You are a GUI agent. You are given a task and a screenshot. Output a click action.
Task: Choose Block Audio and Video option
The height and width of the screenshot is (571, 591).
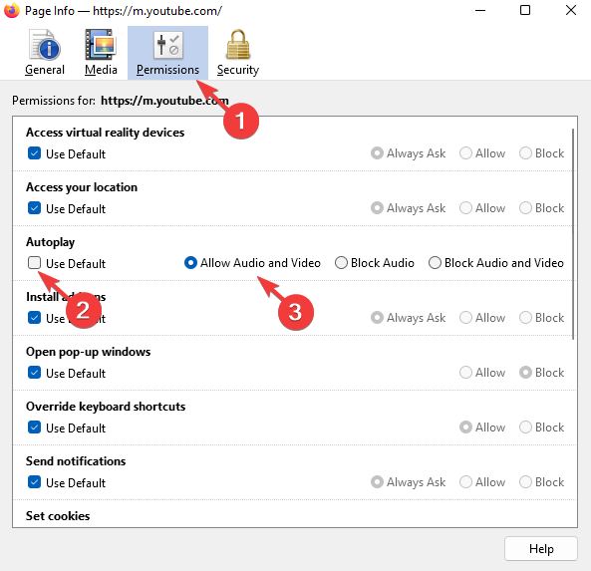[435, 263]
